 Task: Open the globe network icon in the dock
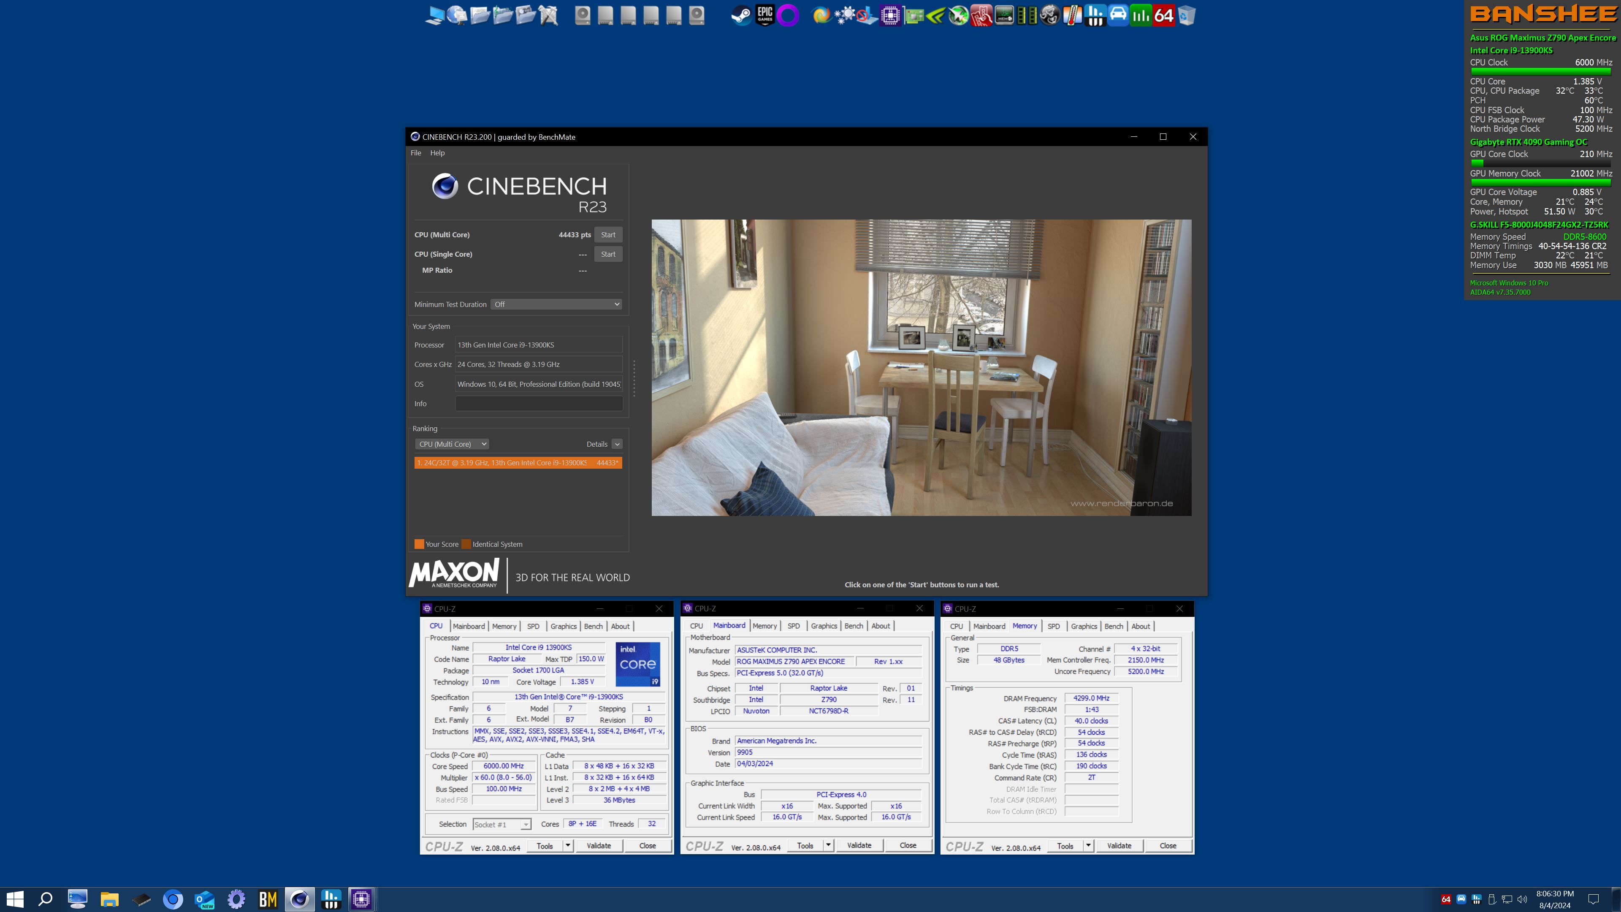pyautogui.click(x=457, y=15)
